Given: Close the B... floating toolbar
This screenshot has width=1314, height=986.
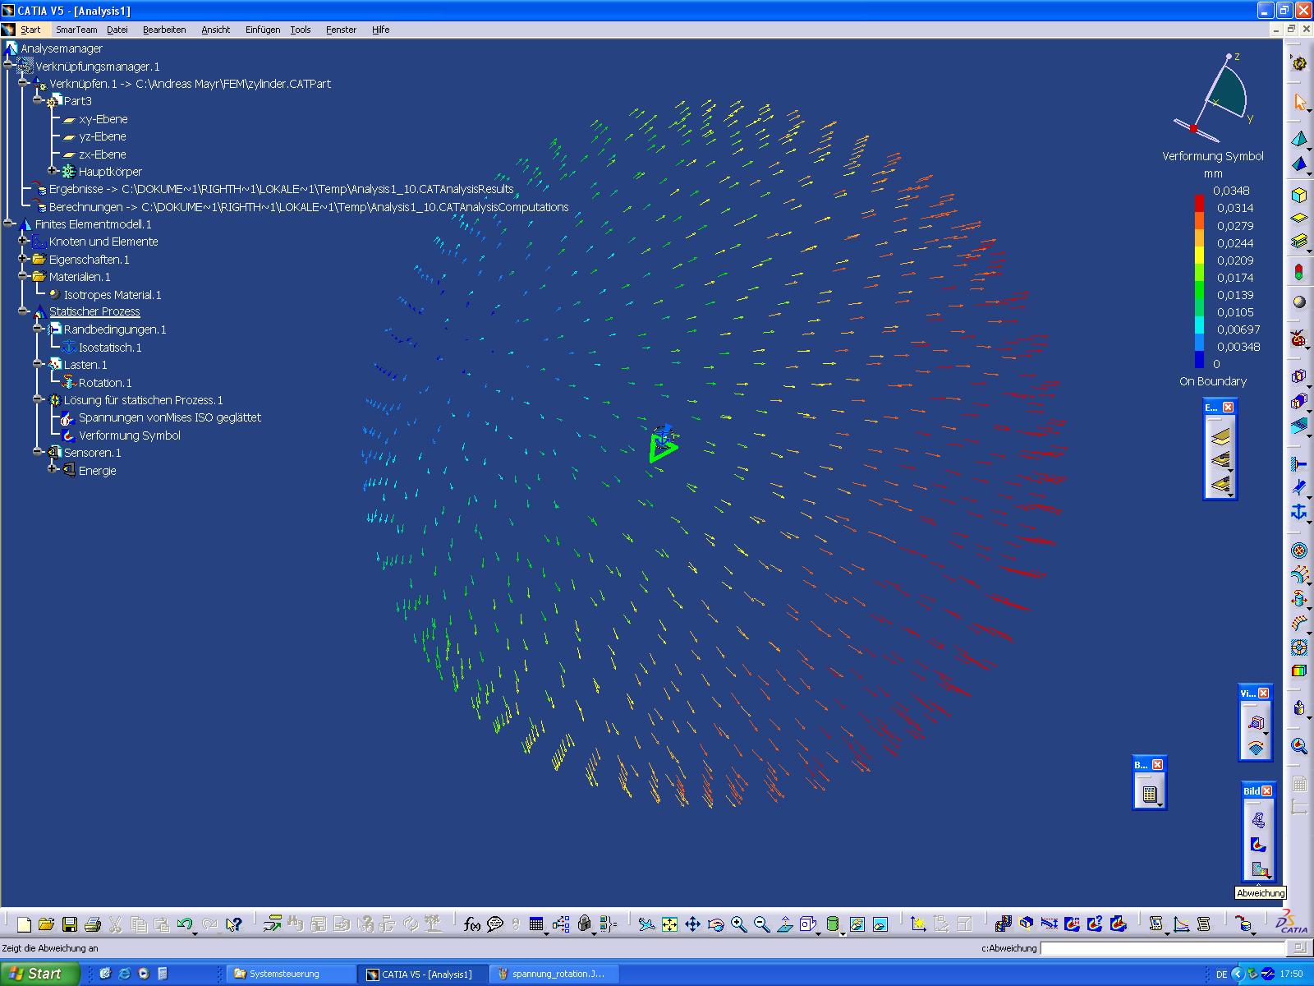Looking at the screenshot, I should pyautogui.click(x=1157, y=765).
